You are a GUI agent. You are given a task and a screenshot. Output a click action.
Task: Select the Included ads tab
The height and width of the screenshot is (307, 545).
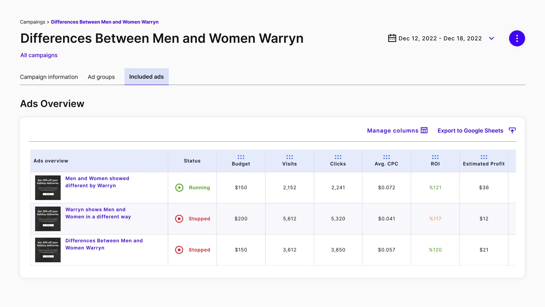(146, 77)
